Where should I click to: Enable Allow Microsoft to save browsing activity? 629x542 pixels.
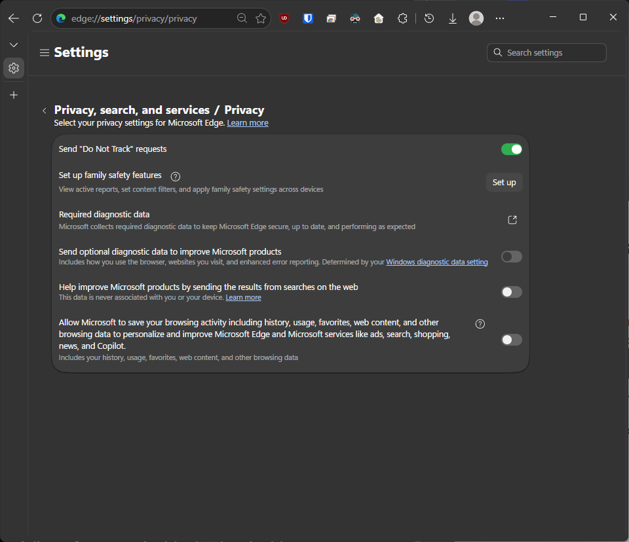pyautogui.click(x=512, y=340)
